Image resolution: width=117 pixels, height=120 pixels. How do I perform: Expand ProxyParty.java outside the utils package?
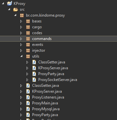pyautogui.click(x=21, y=115)
